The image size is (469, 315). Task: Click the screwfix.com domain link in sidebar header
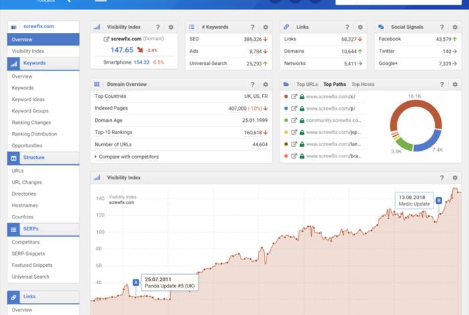[39, 26]
